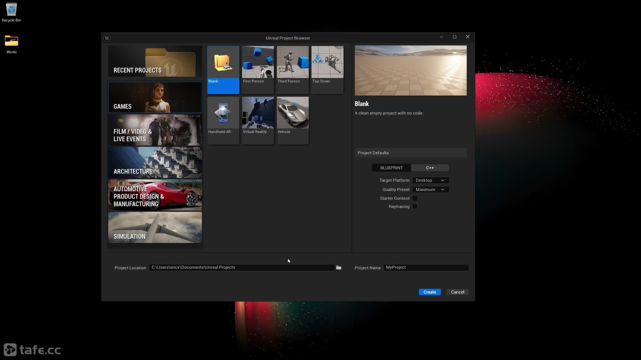
Task: Select BLUEPRINT project type
Action: coord(391,168)
